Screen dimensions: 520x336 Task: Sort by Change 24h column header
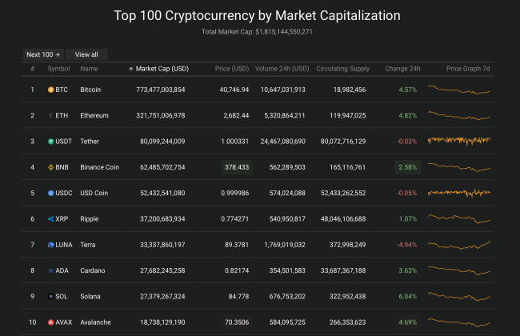tap(402, 69)
